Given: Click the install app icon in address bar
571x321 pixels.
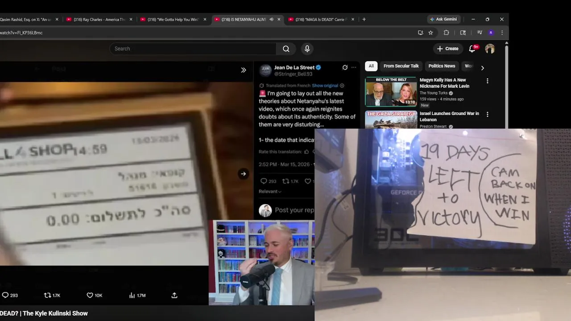Looking at the screenshot, I should 420,33.
